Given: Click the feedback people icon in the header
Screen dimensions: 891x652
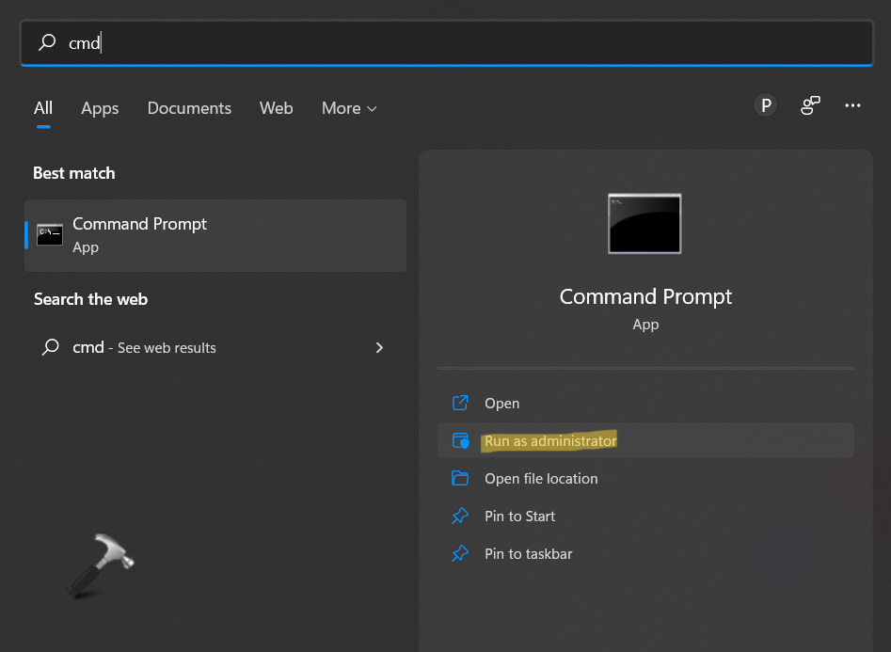Looking at the screenshot, I should [810, 105].
